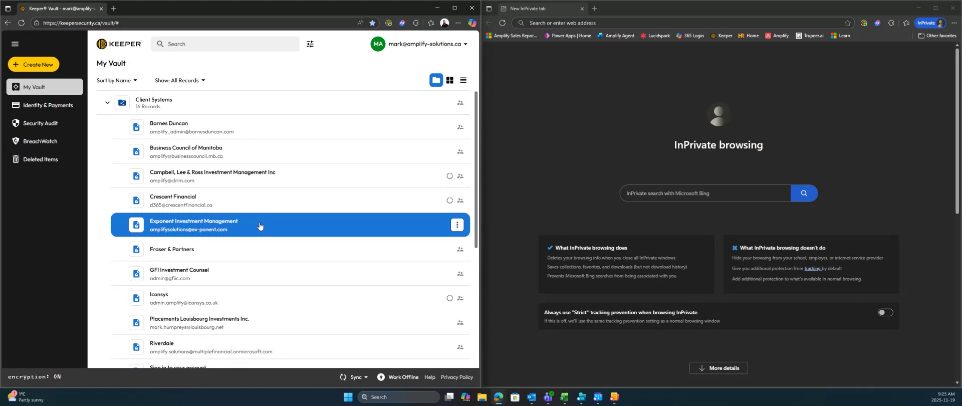
Task: Open the GFI Investment Counsel record
Action: 290,274
